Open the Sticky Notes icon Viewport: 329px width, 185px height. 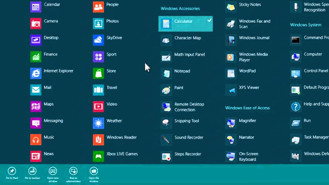pyautogui.click(x=231, y=7)
